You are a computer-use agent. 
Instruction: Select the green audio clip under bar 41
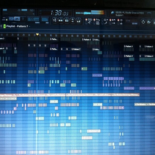pos(41,72)
